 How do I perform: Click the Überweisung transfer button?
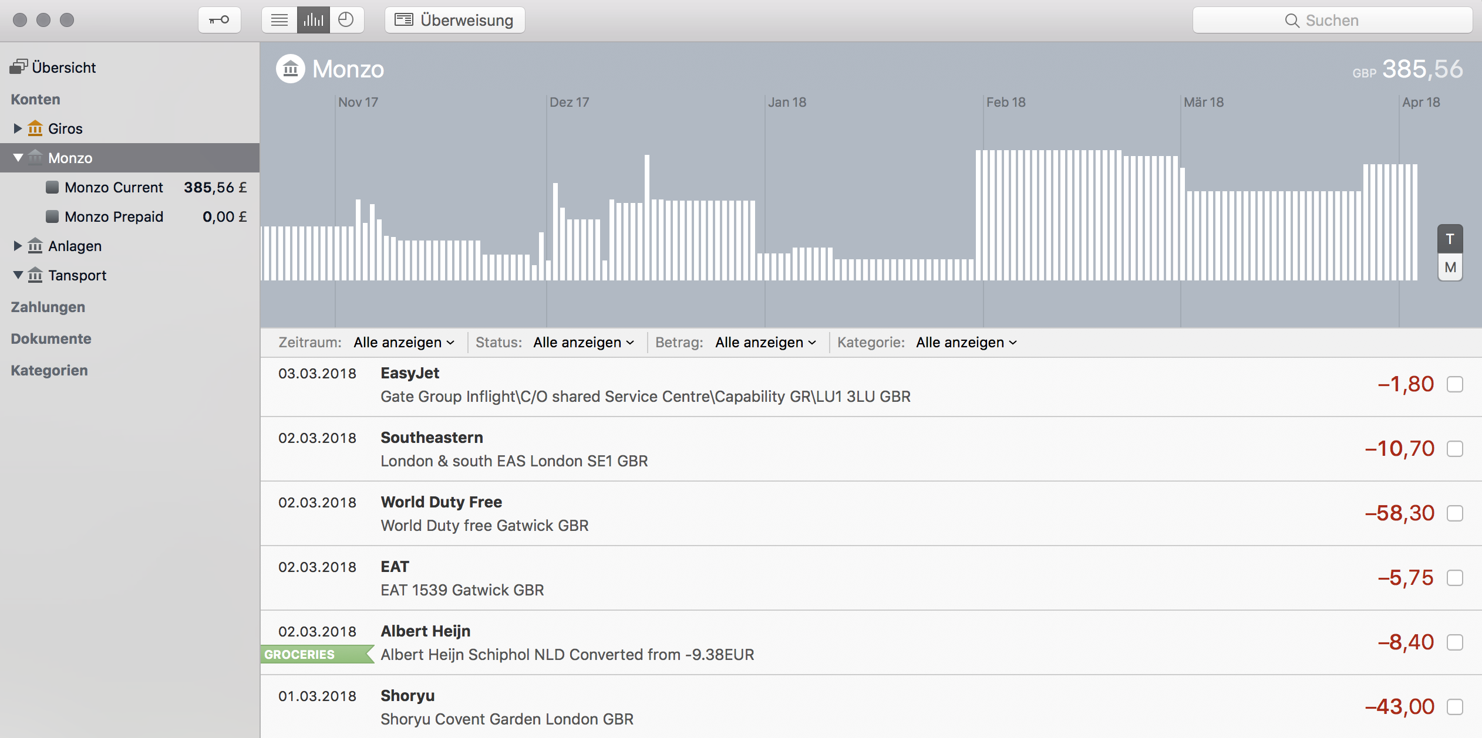point(454,20)
